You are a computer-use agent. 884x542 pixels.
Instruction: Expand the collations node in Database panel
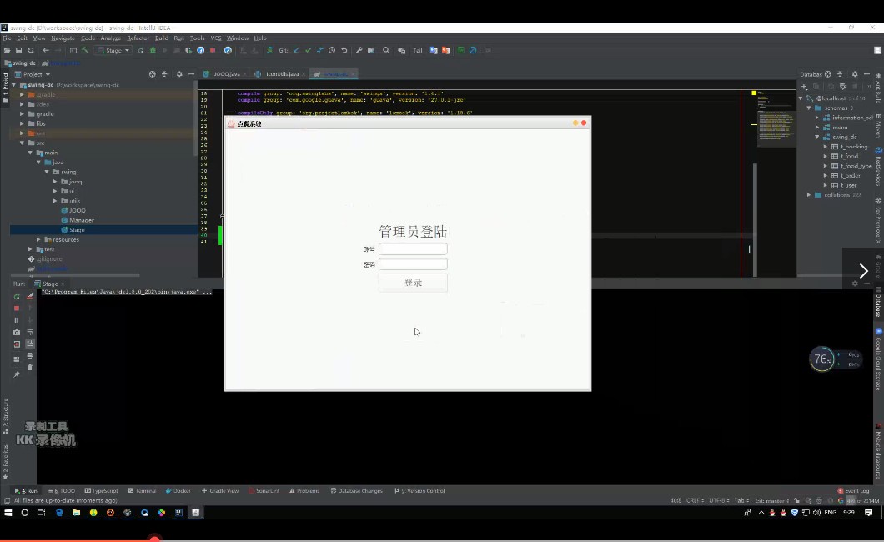click(809, 195)
